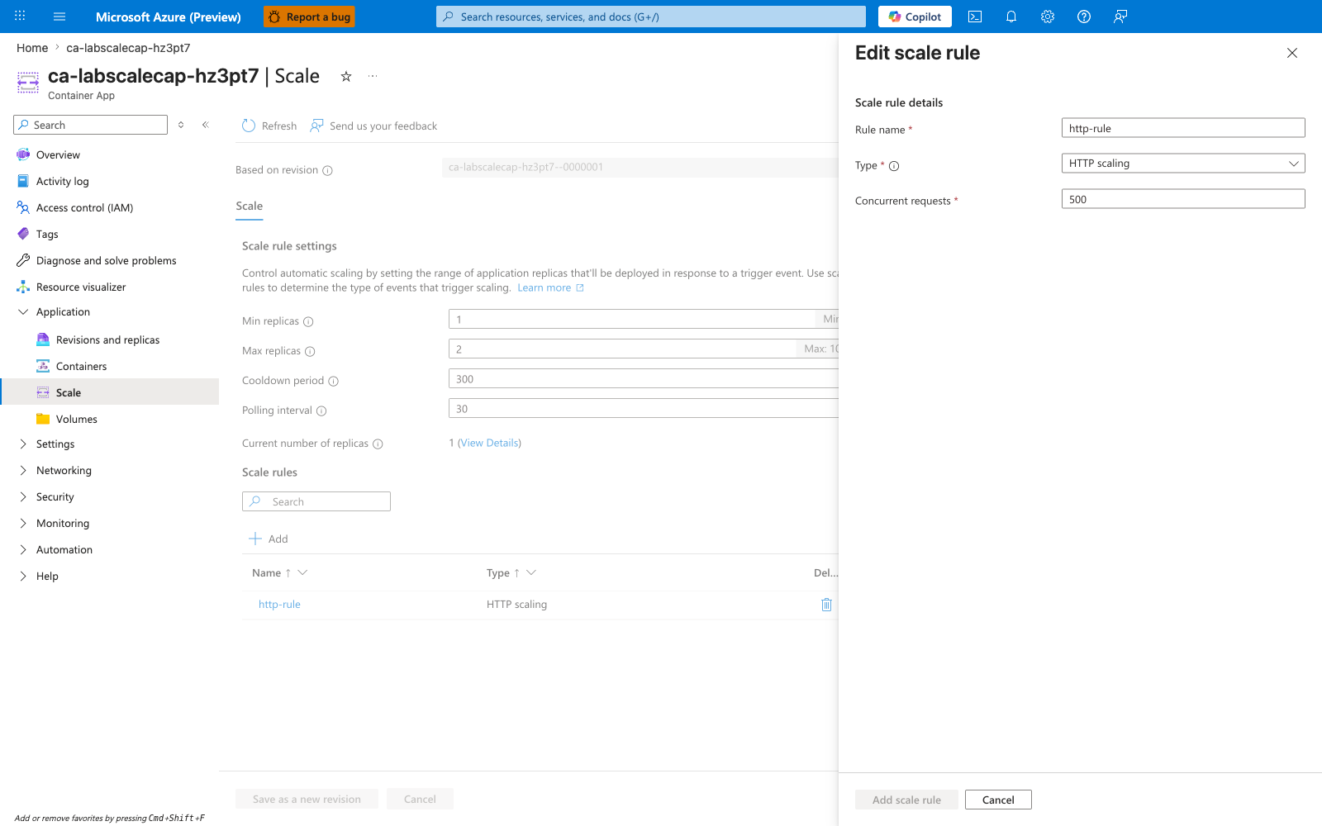Open portal settings gear
The image size is (1322, 826).
(1048, 17)
